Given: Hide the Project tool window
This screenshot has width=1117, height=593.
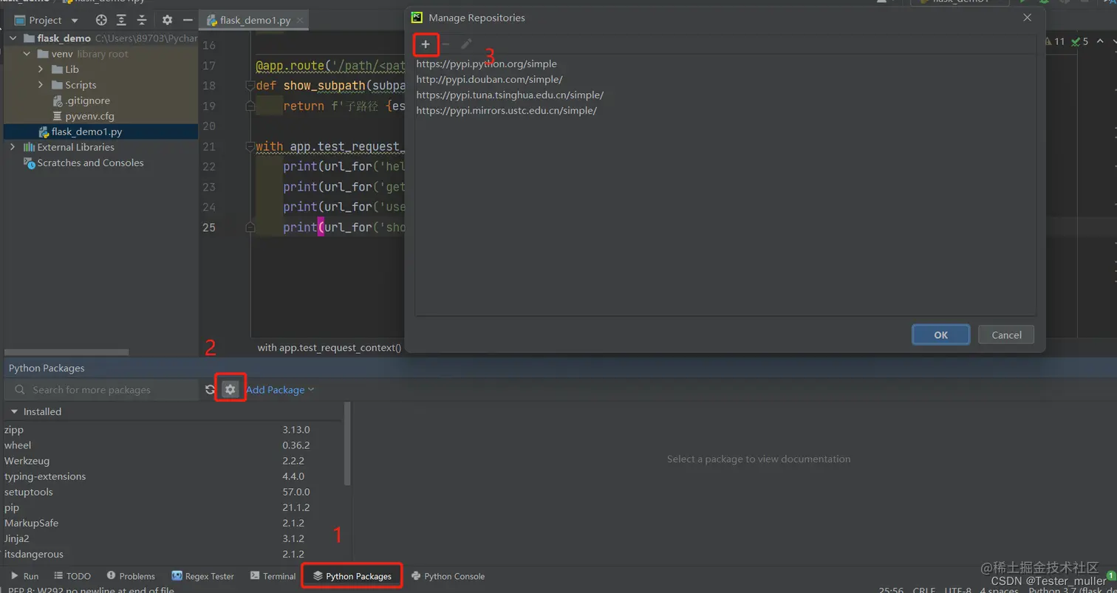Looking at the screenshot, I should tap(188, 20).
